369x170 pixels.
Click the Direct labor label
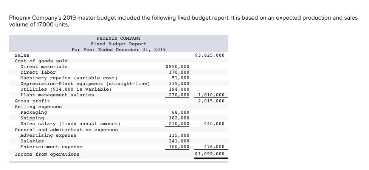(38, 72)
